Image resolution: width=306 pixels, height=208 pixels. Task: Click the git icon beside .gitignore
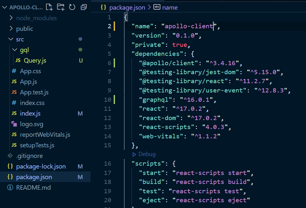click(x=10, y=156)
